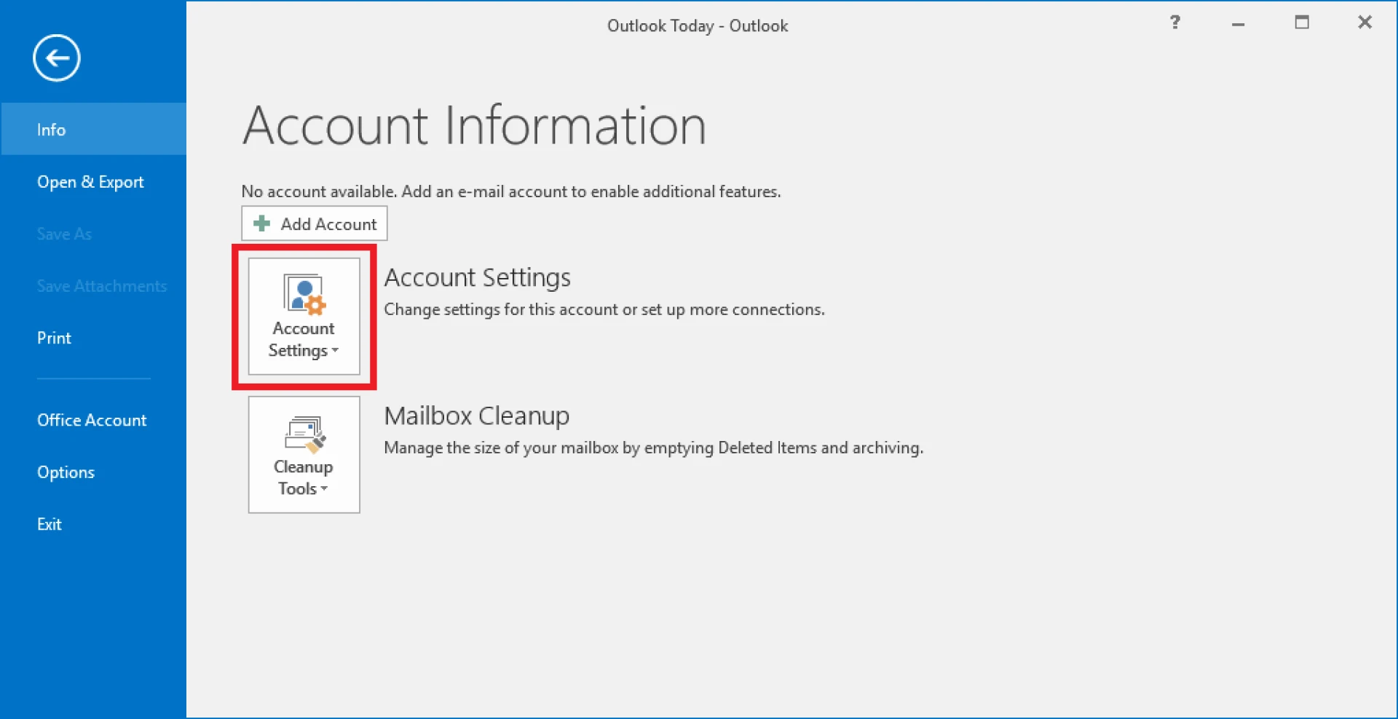Click the Account Settings person-gear icon

point(304,294)
